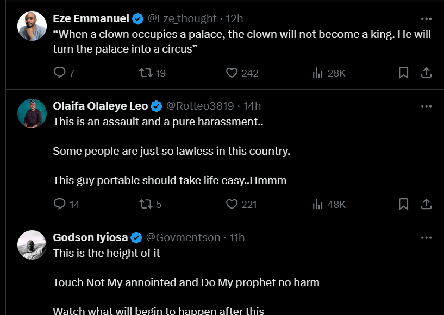Image resolution: width=444 pixels, height=315 pixels.
Task: Open Eze Emmanuel's profile picture
Action: pyautogui.click(x=32, y=26)
